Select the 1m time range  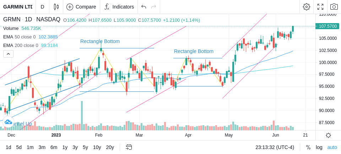[x=30, y=147]
